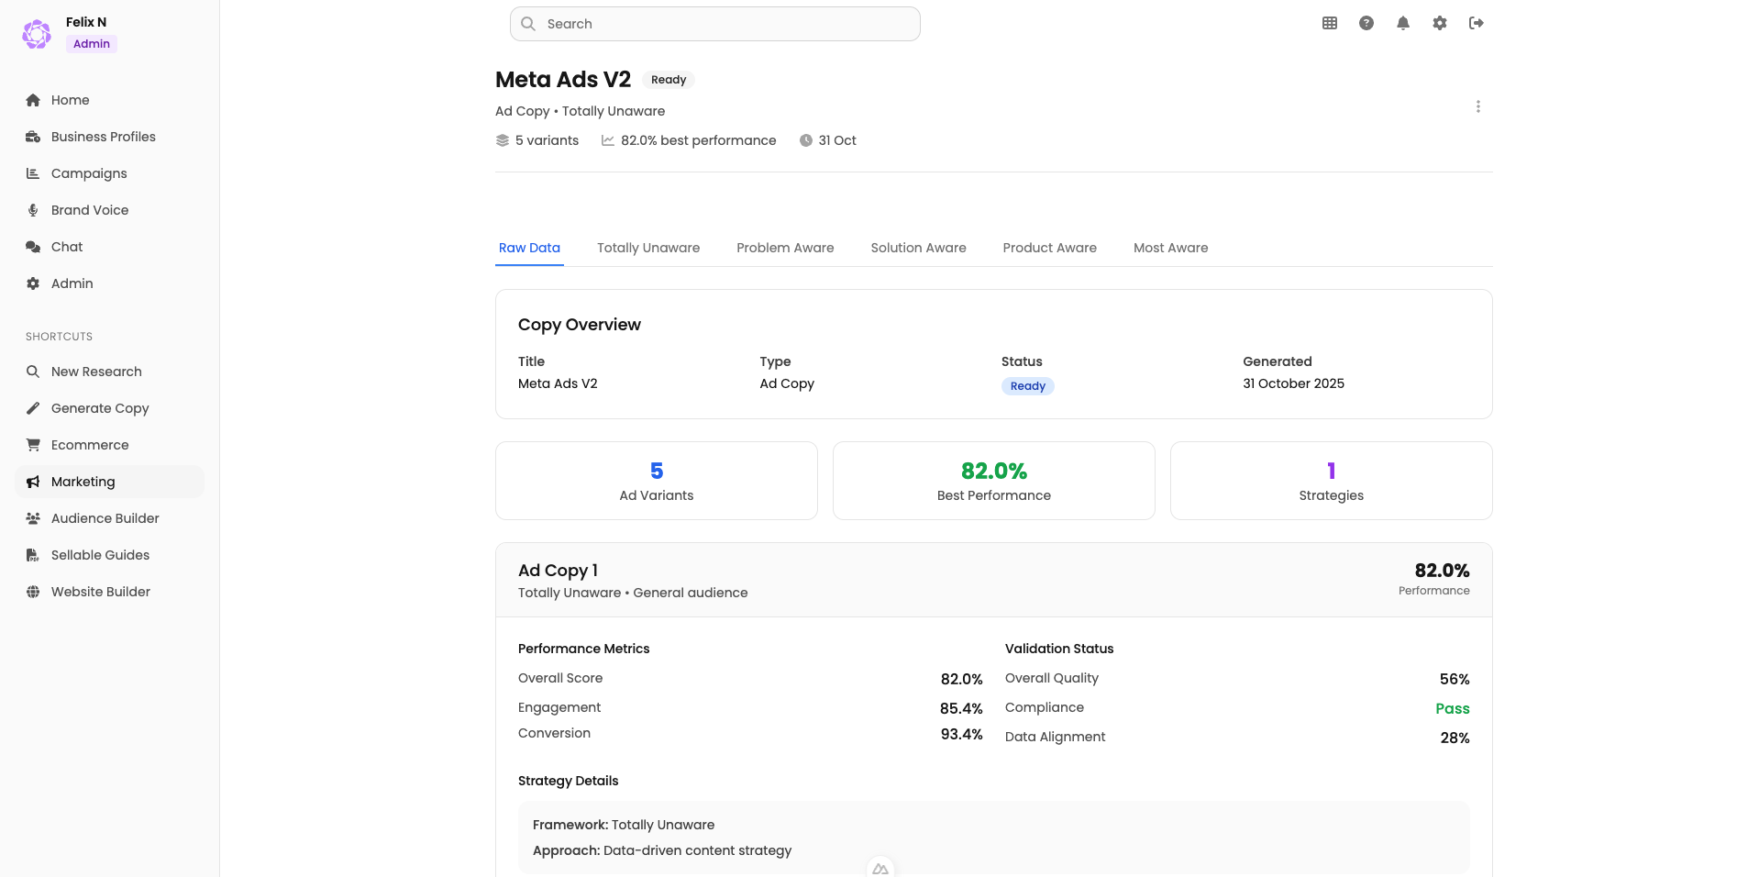The image size is (1737, 877).
Task: Open the Solution Aware tab
Action: tap(918, 248)
